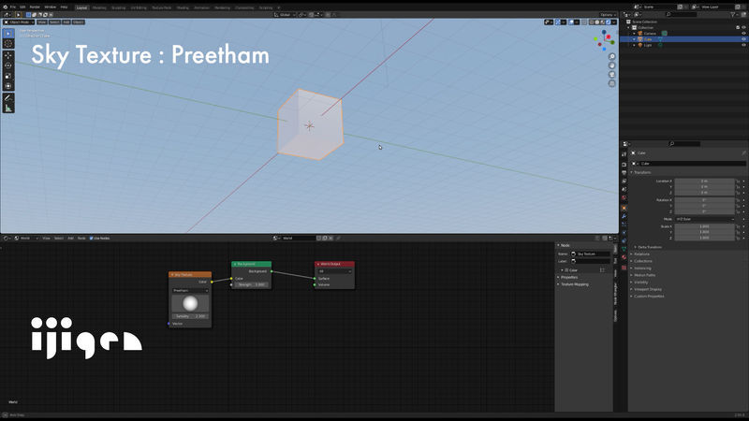Select the Measure tool in viewport toolbar
The height and width of the screenshot is (421, 749).
(x=8, y=109)
